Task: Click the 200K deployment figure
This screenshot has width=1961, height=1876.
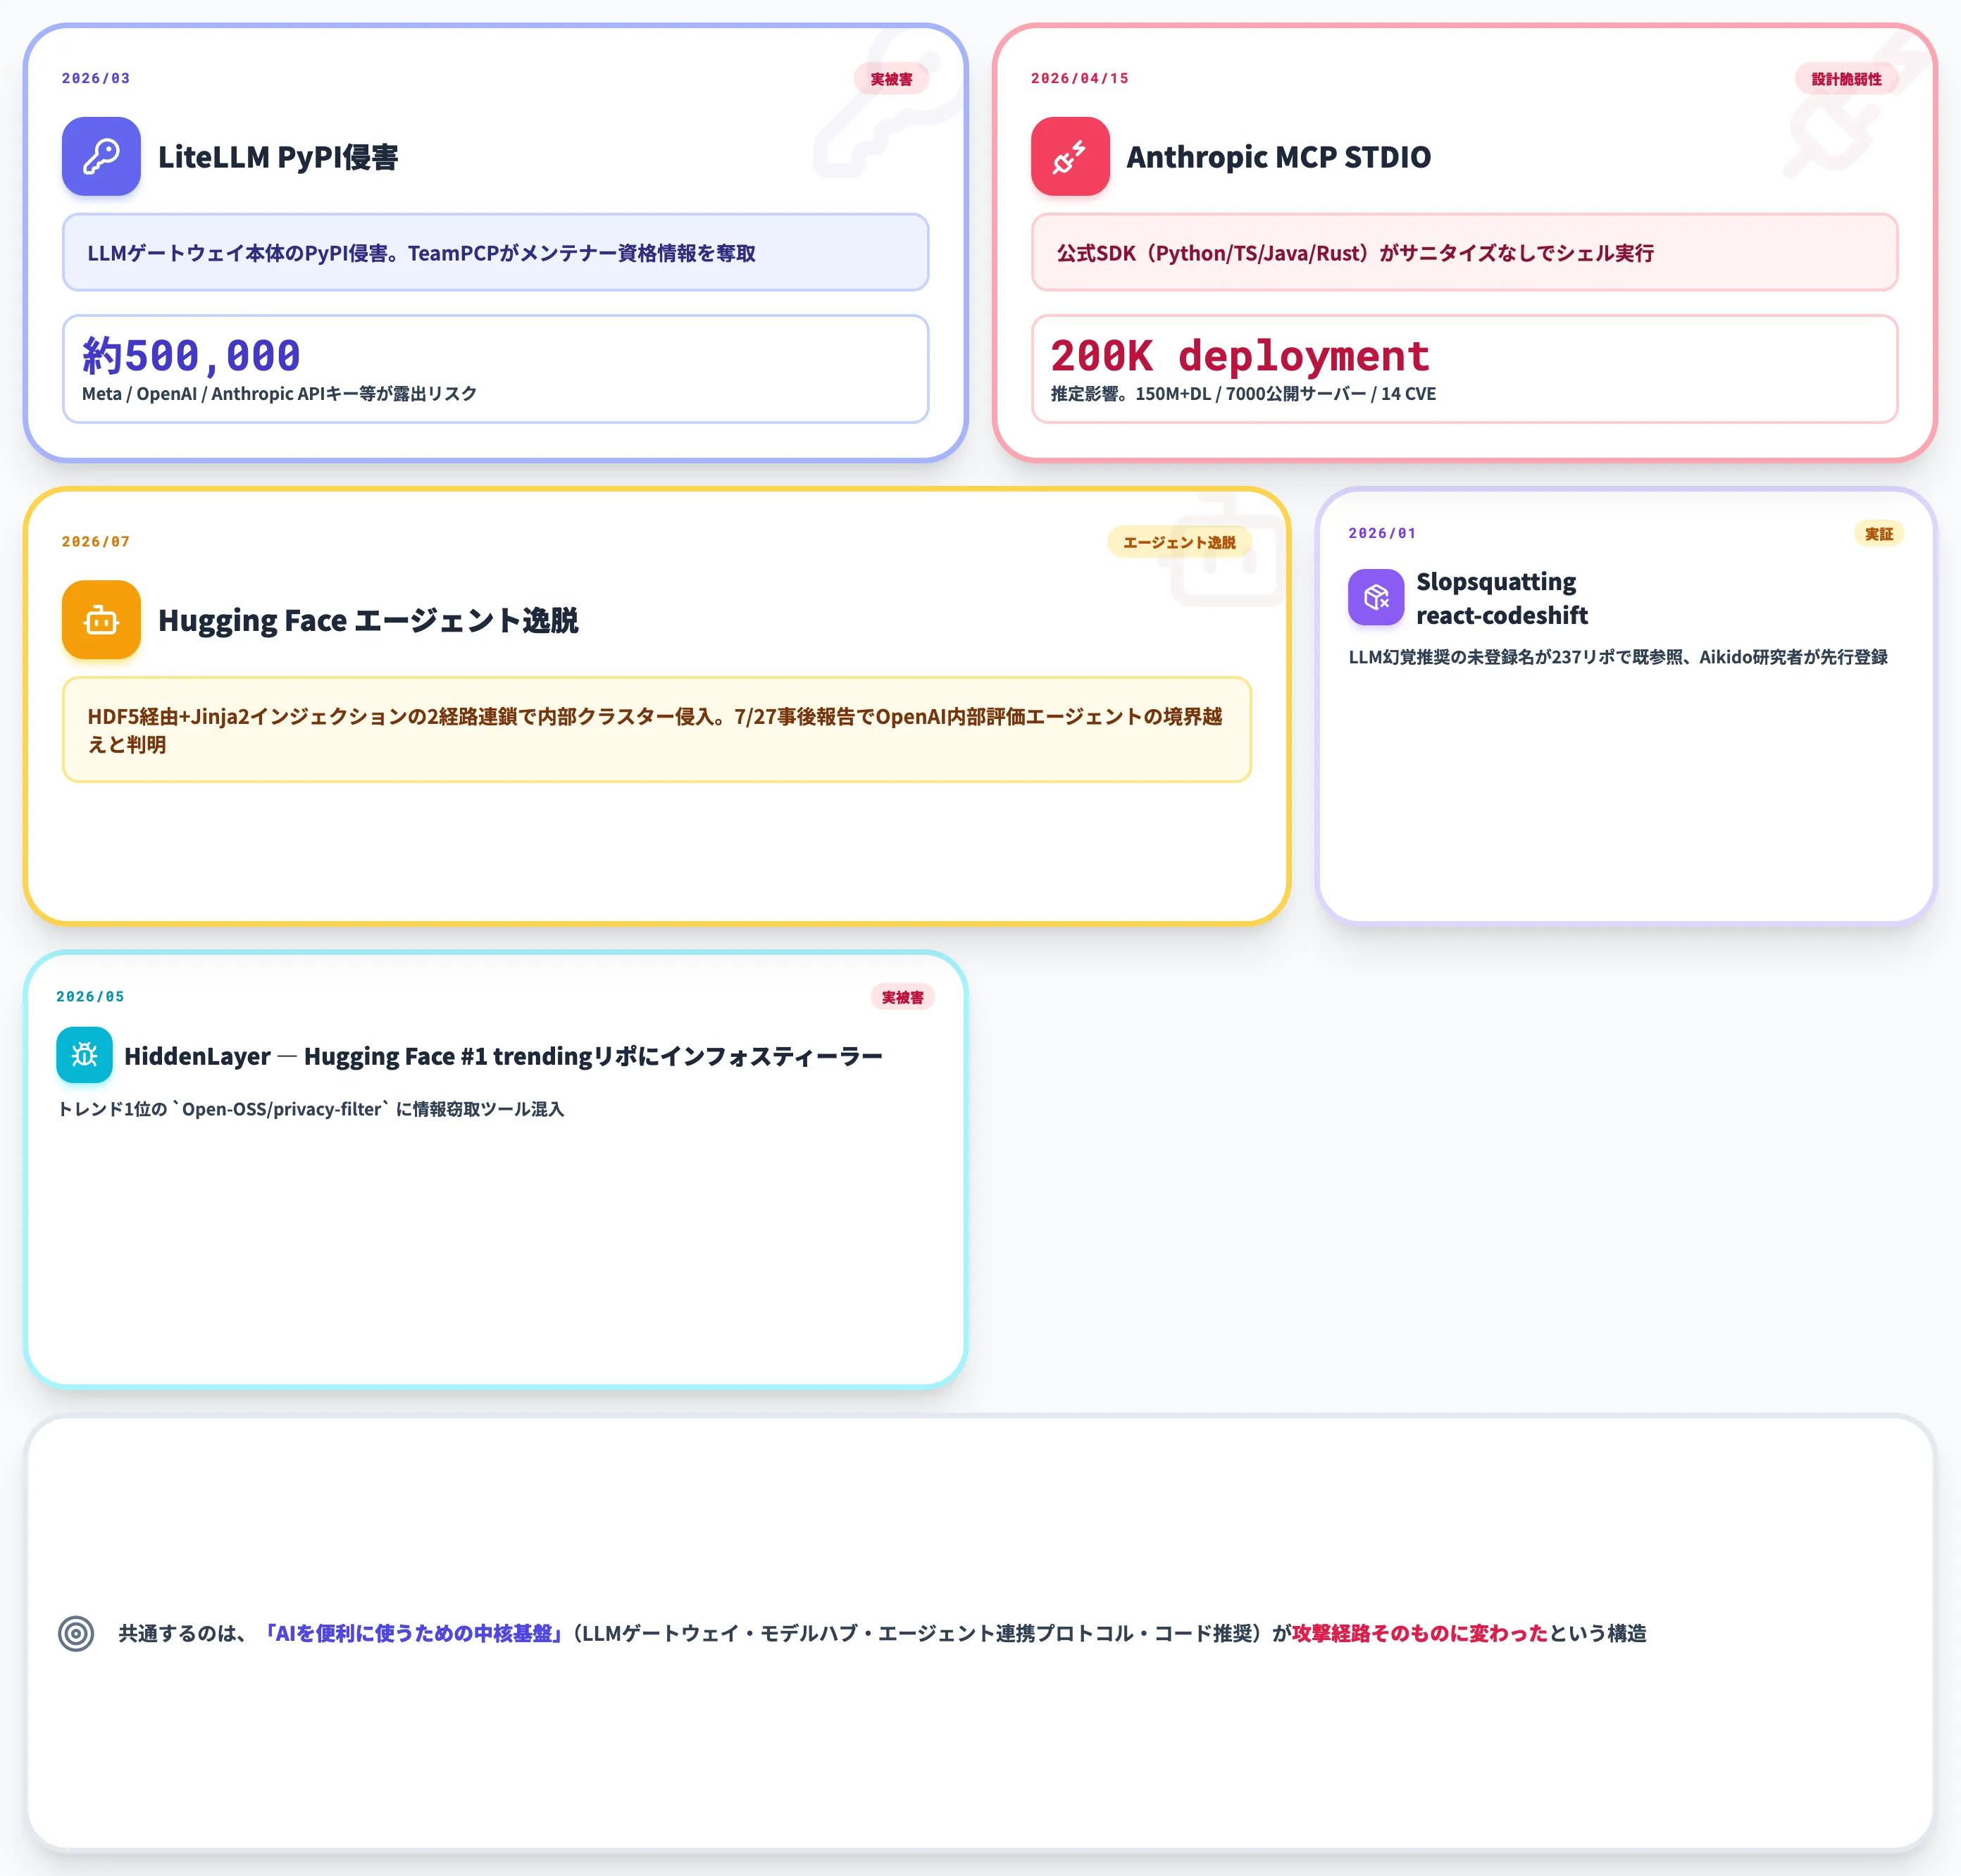Action: tap(1240, 355)
